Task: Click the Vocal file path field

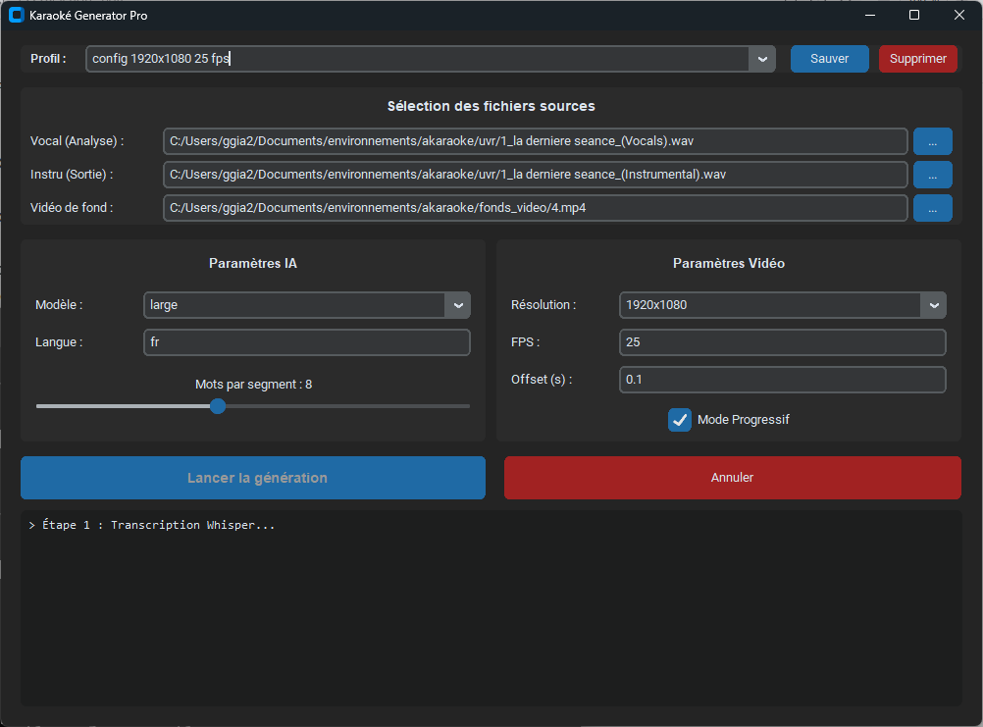Action: pyautogui.click(x=535, y=141)
